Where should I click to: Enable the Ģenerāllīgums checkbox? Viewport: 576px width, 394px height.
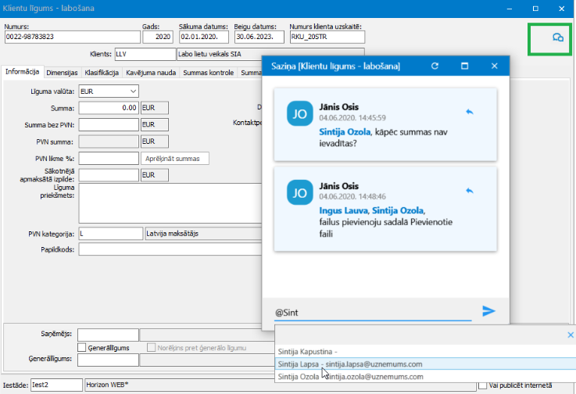[82, 347]
